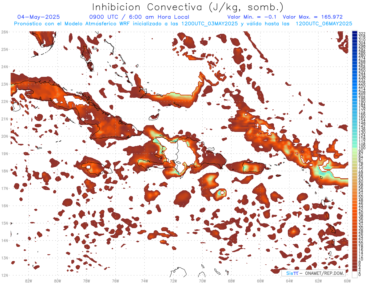369x285 pixels.
Task: Click the 64W longitude label
Action: [289, 280]
